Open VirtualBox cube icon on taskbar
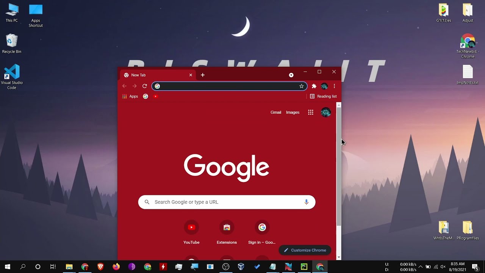The height and width of the screenshot is (273, 485). (x=241, y=267)
